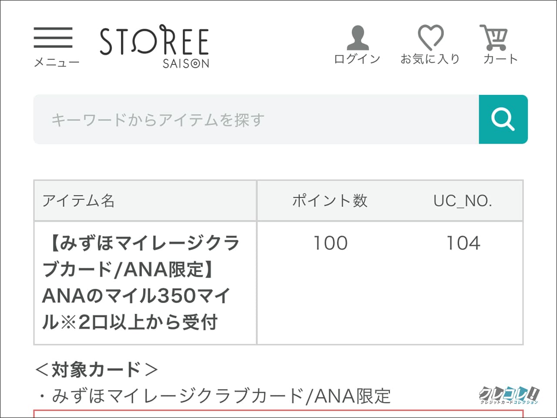
Task: Click the メニュー label under the hamburger
Action: (x=57, y=62)
